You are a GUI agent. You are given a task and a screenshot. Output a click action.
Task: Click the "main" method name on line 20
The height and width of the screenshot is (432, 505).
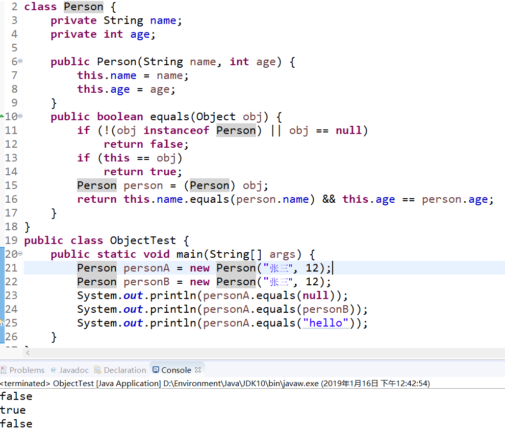pos(189,254)
